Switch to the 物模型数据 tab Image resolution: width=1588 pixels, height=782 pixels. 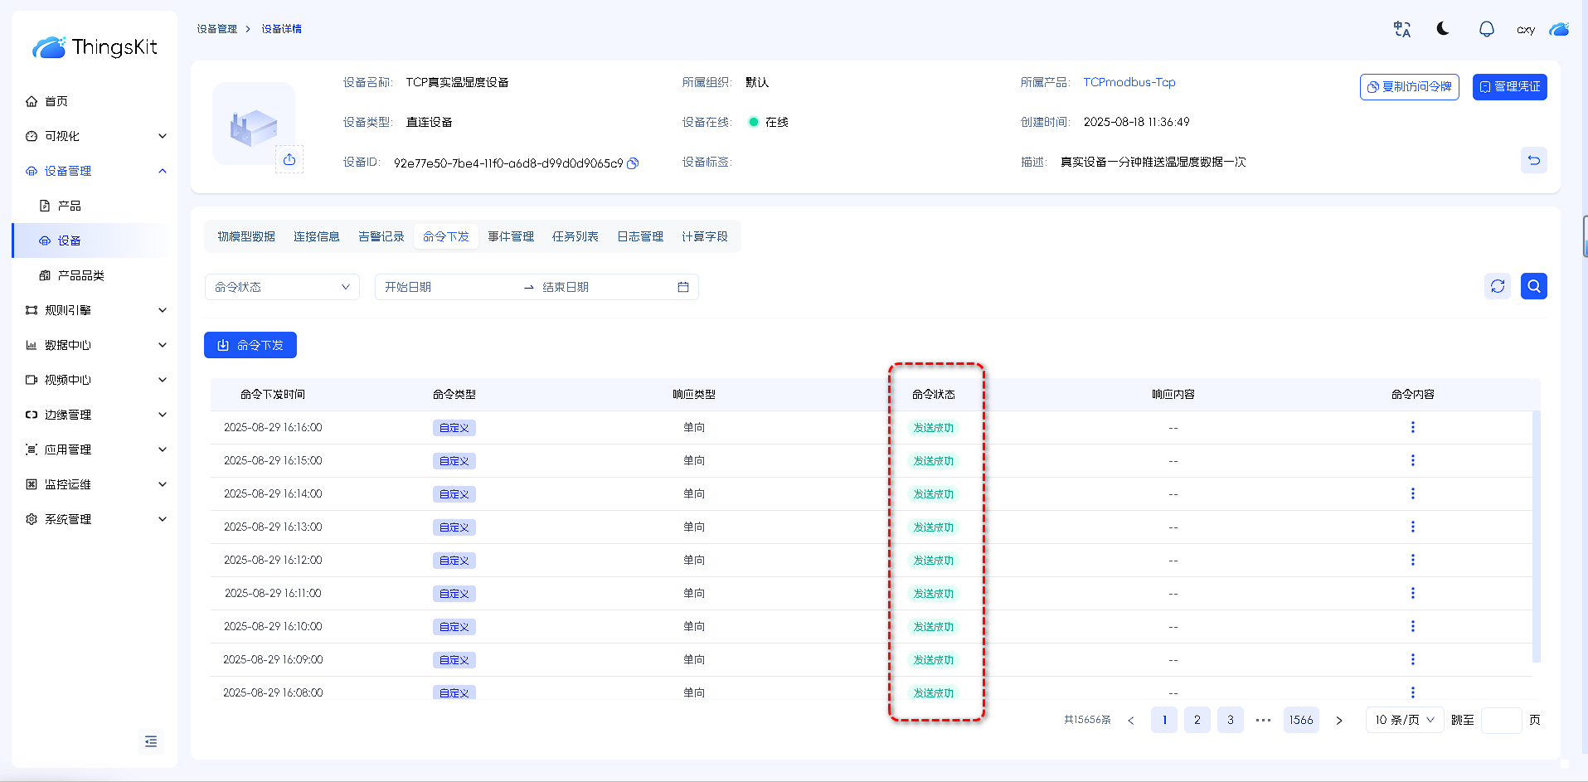pyautogui.click(x=246, y=236)
